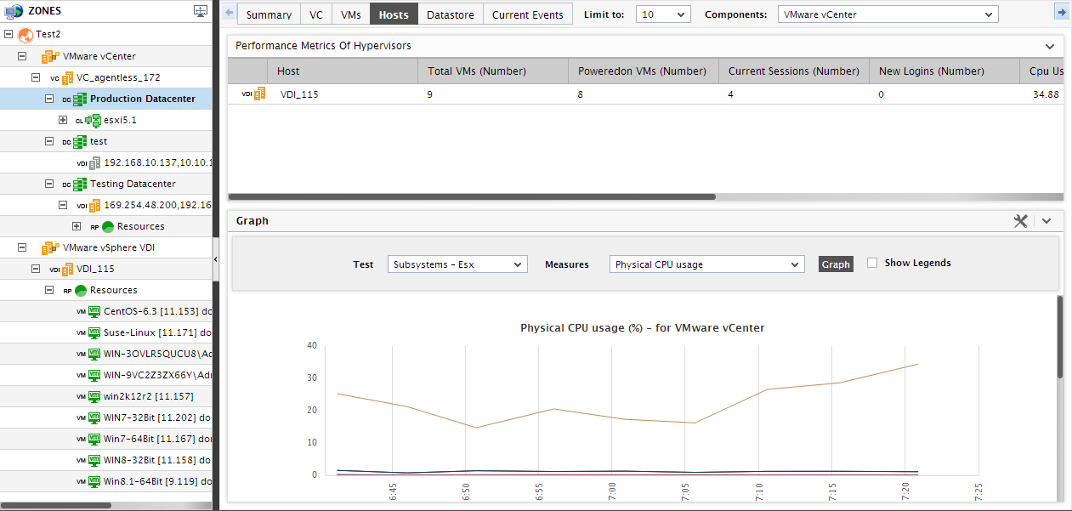Viewport: 1072px width, 511px height.
Task: Enable the Show Legends checkbox
Action: click(872, 264)
